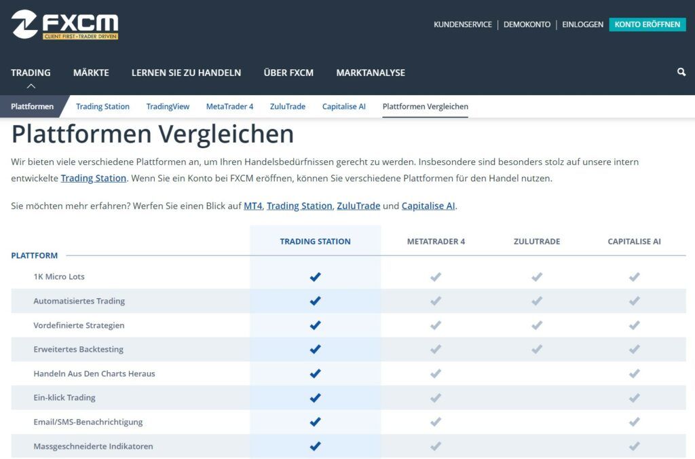
Task: Click the Email/SMS-Benachrichtigung row label
Action: click(x=88, y=422)
